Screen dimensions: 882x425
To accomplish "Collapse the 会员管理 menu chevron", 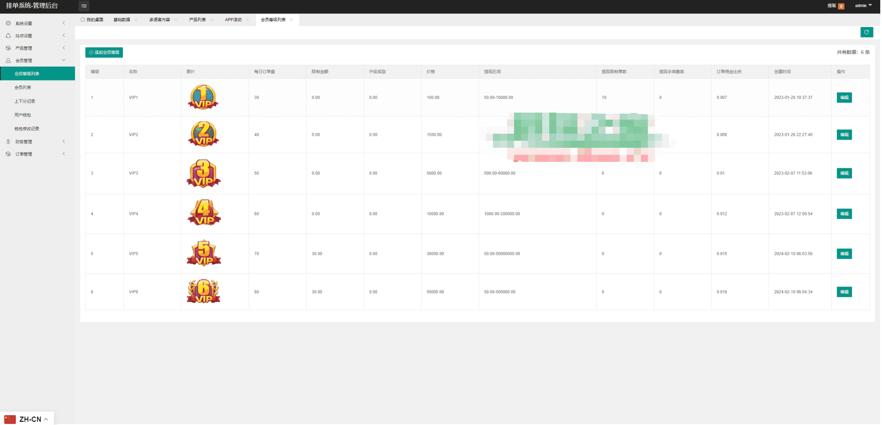I will coord(64,60).
